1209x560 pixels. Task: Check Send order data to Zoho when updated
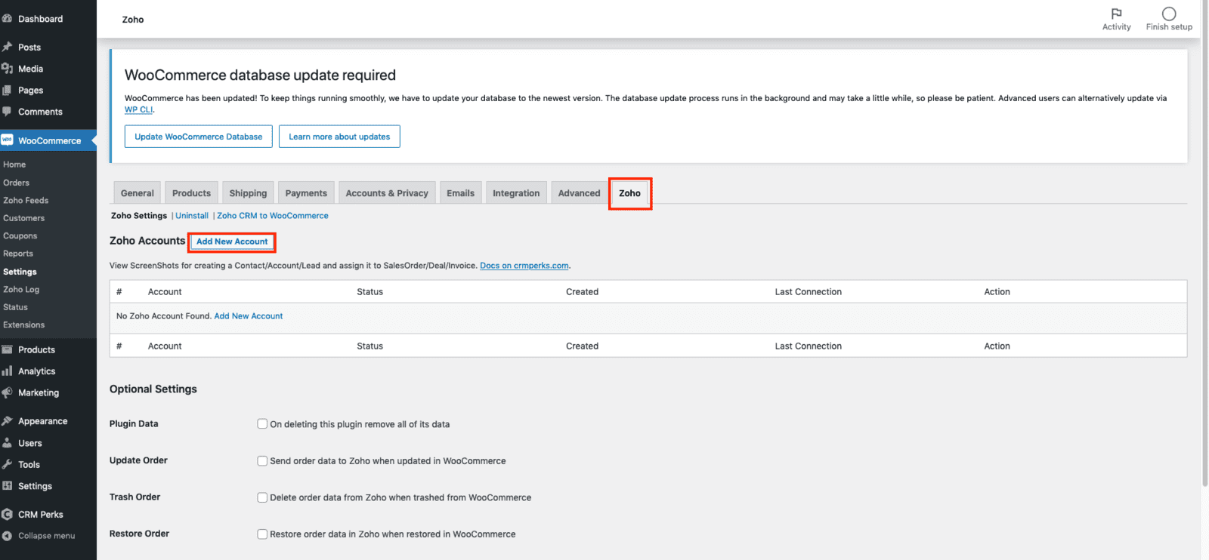tap(262, 460)
